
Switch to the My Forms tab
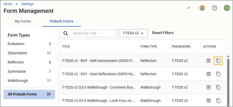23,21
